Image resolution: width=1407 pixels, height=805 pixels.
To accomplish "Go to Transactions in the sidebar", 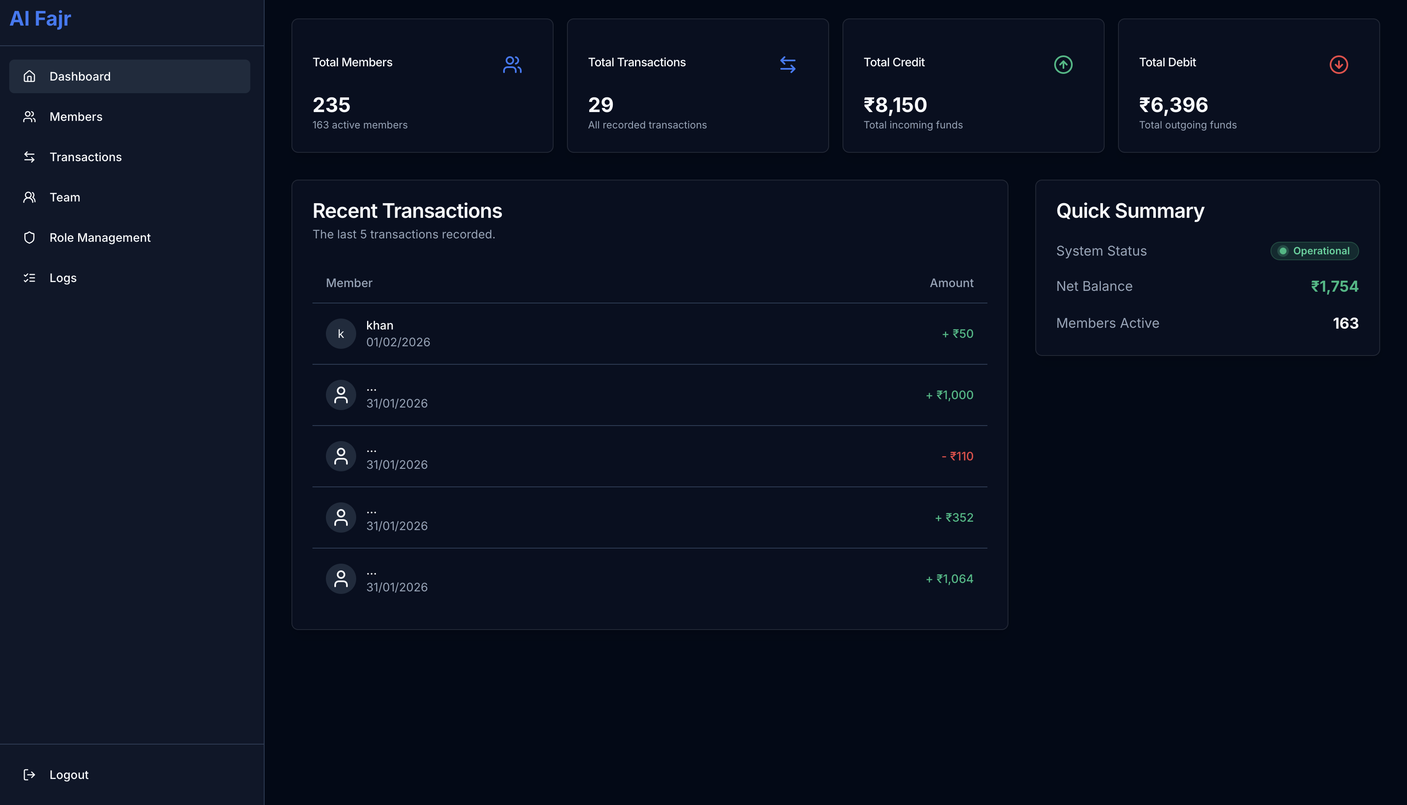I will pyautogui.click(x=85, y=157).
